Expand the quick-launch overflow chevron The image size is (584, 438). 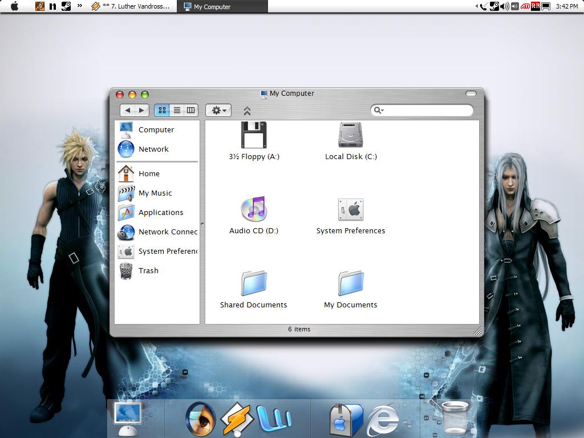pyautogui.click(x=80, y=6)
